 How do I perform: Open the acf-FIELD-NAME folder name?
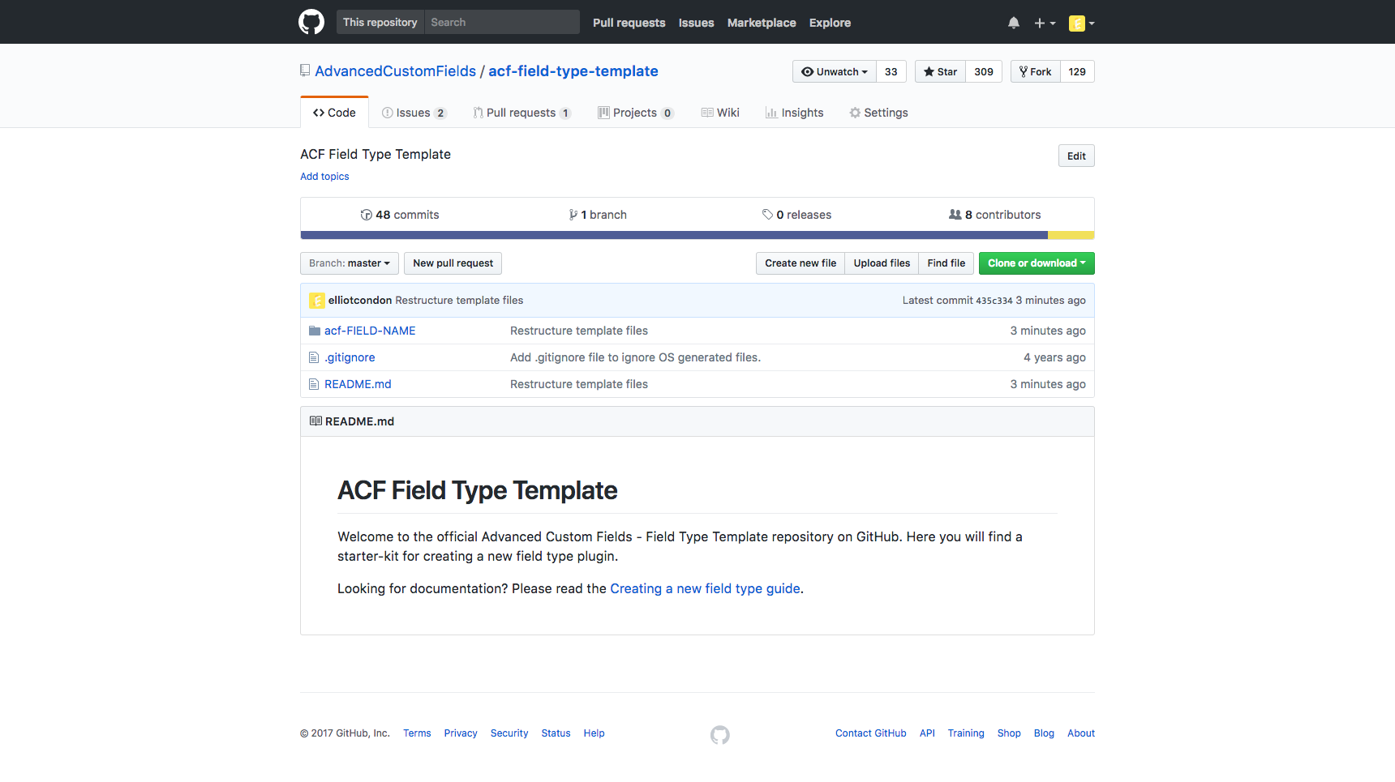370,331
